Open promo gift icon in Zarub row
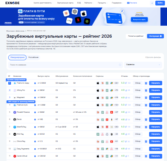Viewport: 167px width, 161px height. point(146,120)
